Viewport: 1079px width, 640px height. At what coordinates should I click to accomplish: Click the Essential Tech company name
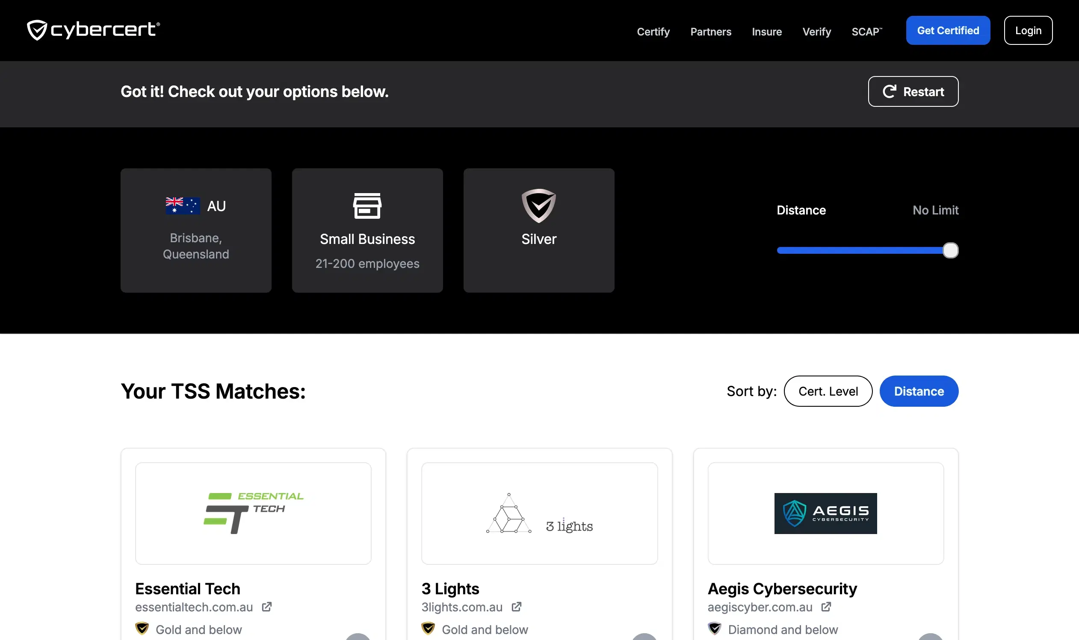click(188, 589)
